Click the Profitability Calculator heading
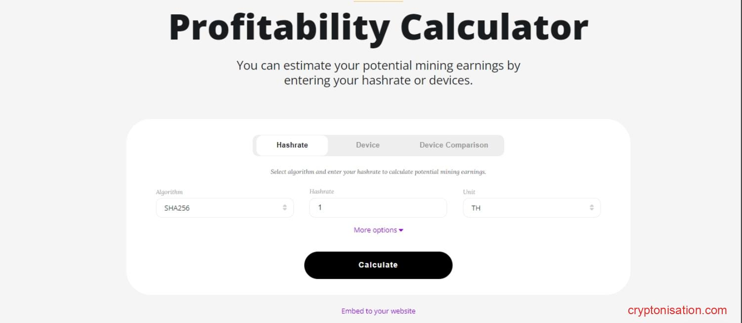This screenshot has height=323, width=742. click(x=378, y=27)
